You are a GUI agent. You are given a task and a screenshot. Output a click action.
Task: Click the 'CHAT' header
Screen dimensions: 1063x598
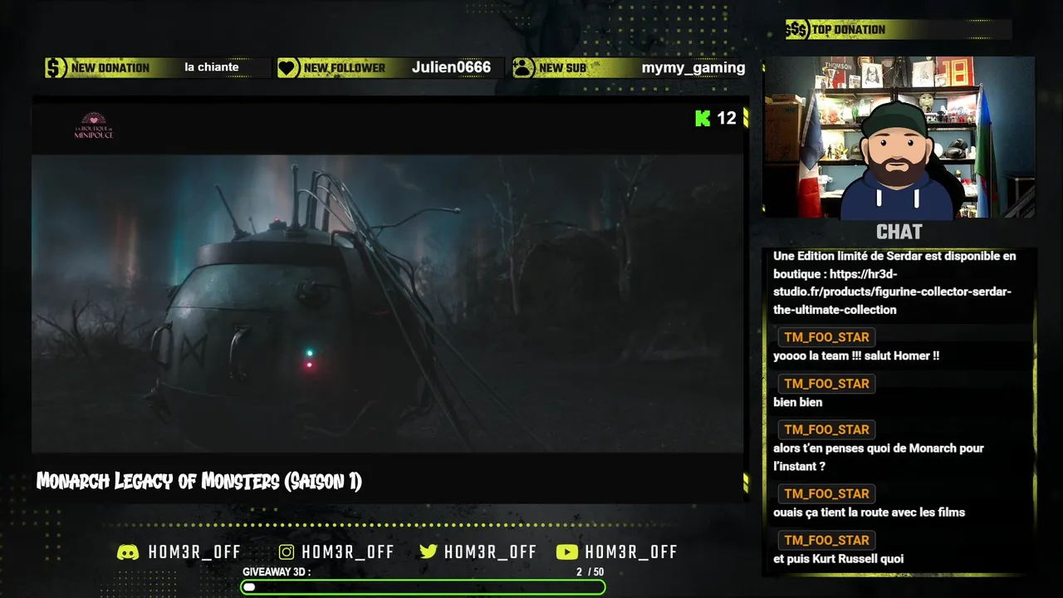pyautogui.click(x=899, y=232)
